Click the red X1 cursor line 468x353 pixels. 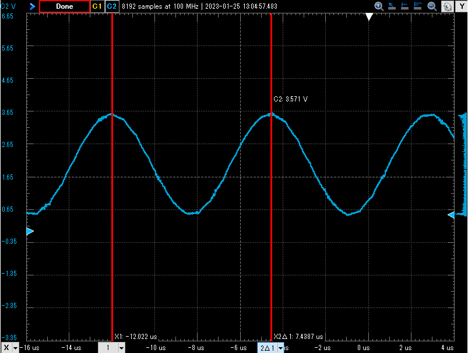(x=112, y=176)
